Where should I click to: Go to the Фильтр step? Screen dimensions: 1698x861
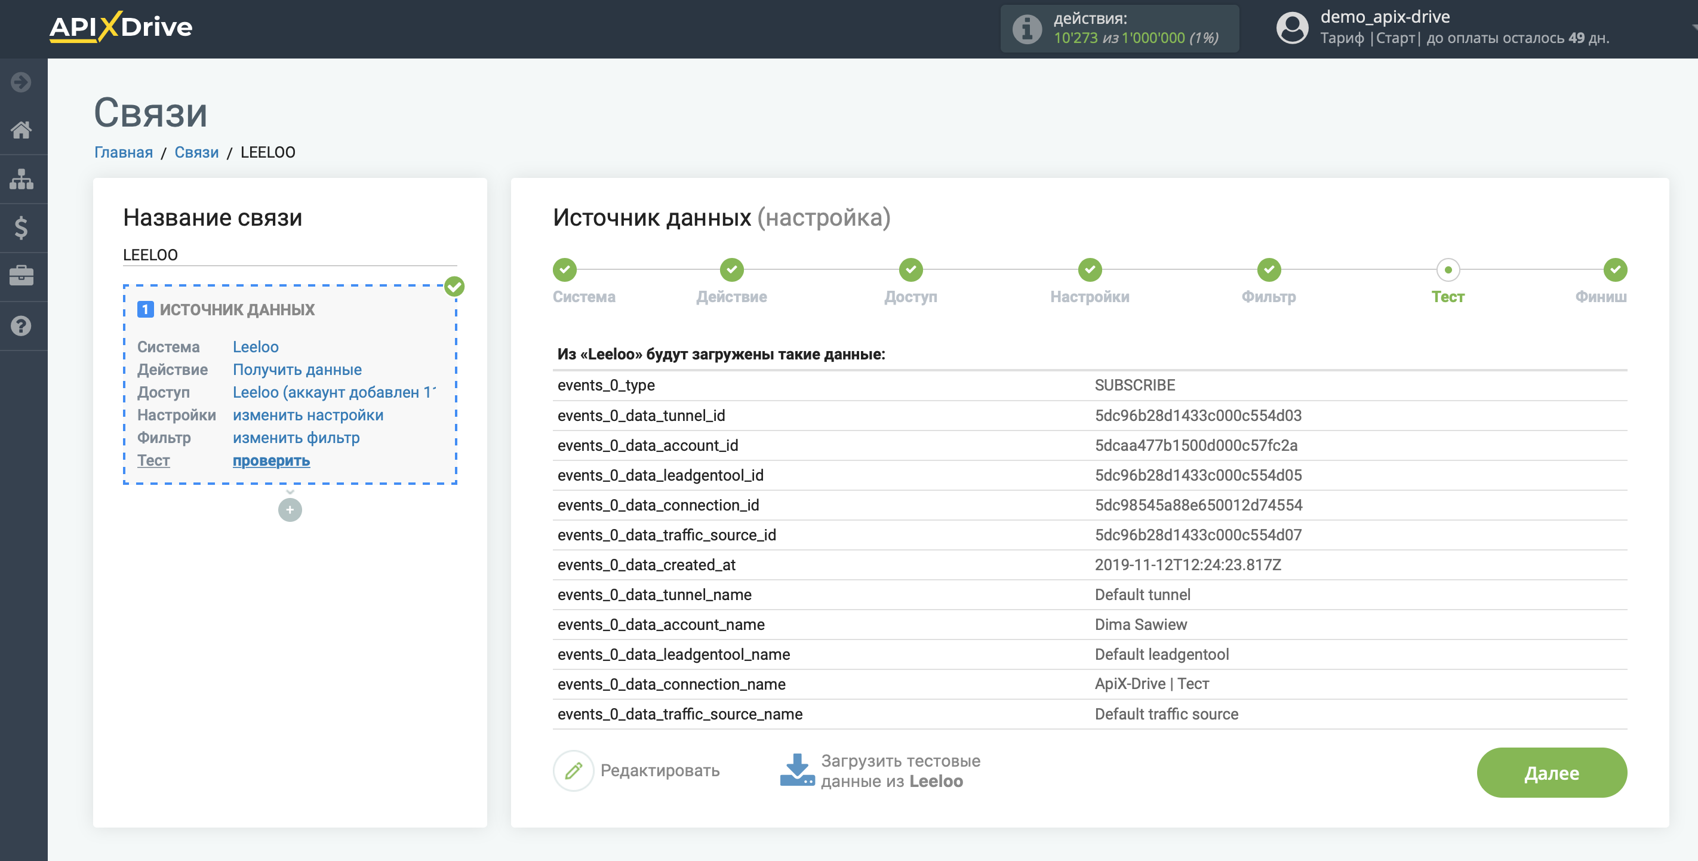[x=1269, y=270]
